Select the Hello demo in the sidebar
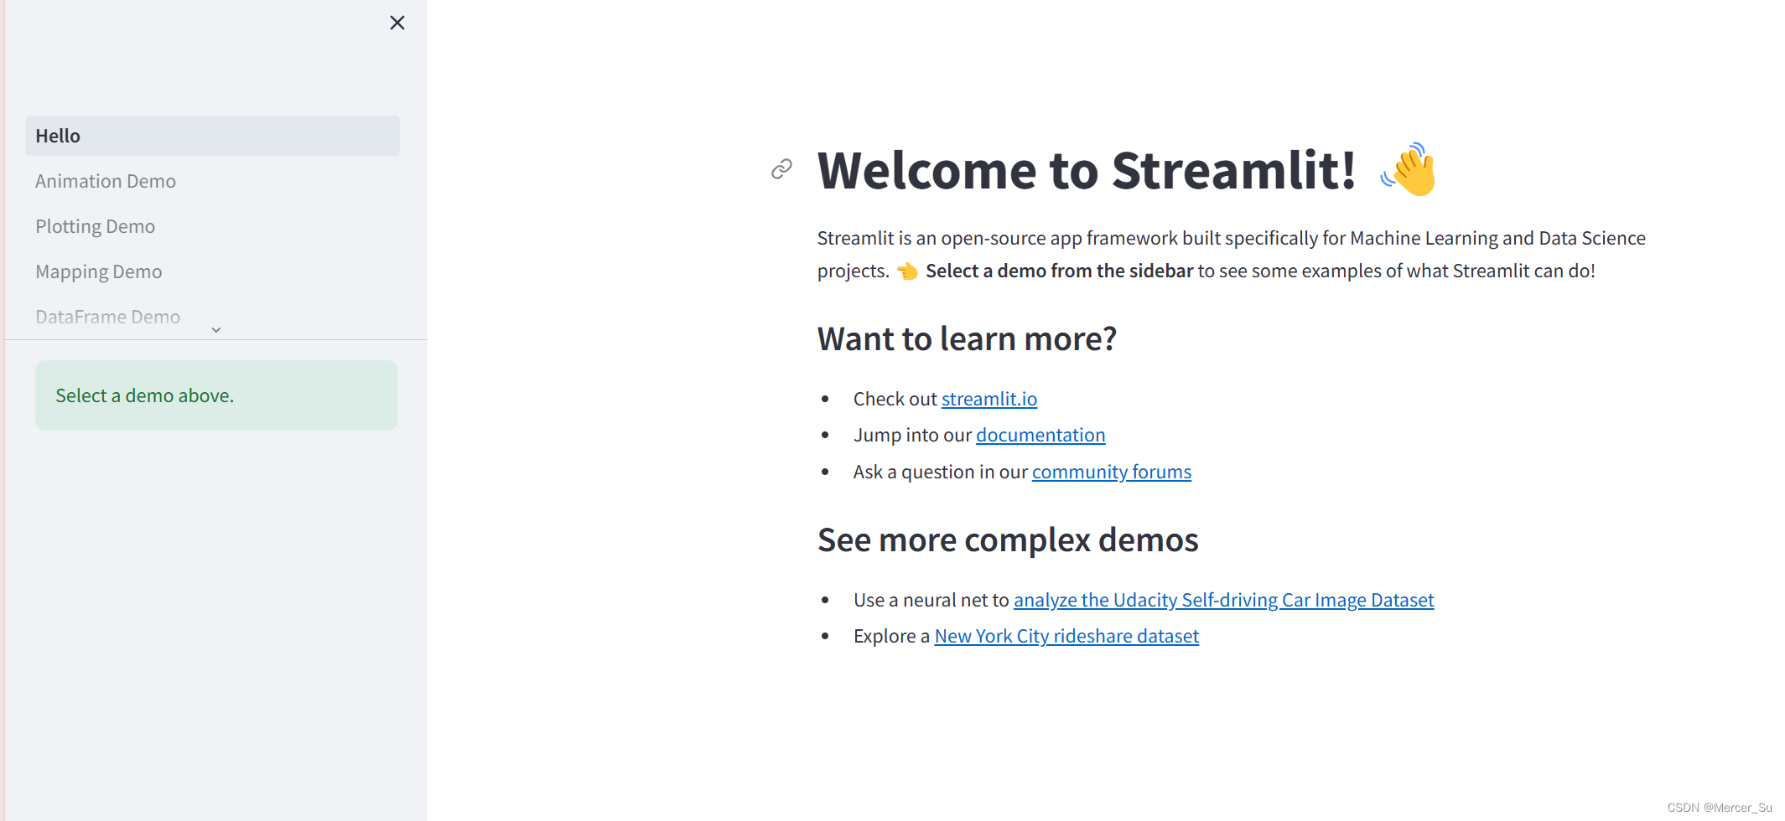Image resolution: width=1785 pixels, height=821 pixels. pos(57,135)
